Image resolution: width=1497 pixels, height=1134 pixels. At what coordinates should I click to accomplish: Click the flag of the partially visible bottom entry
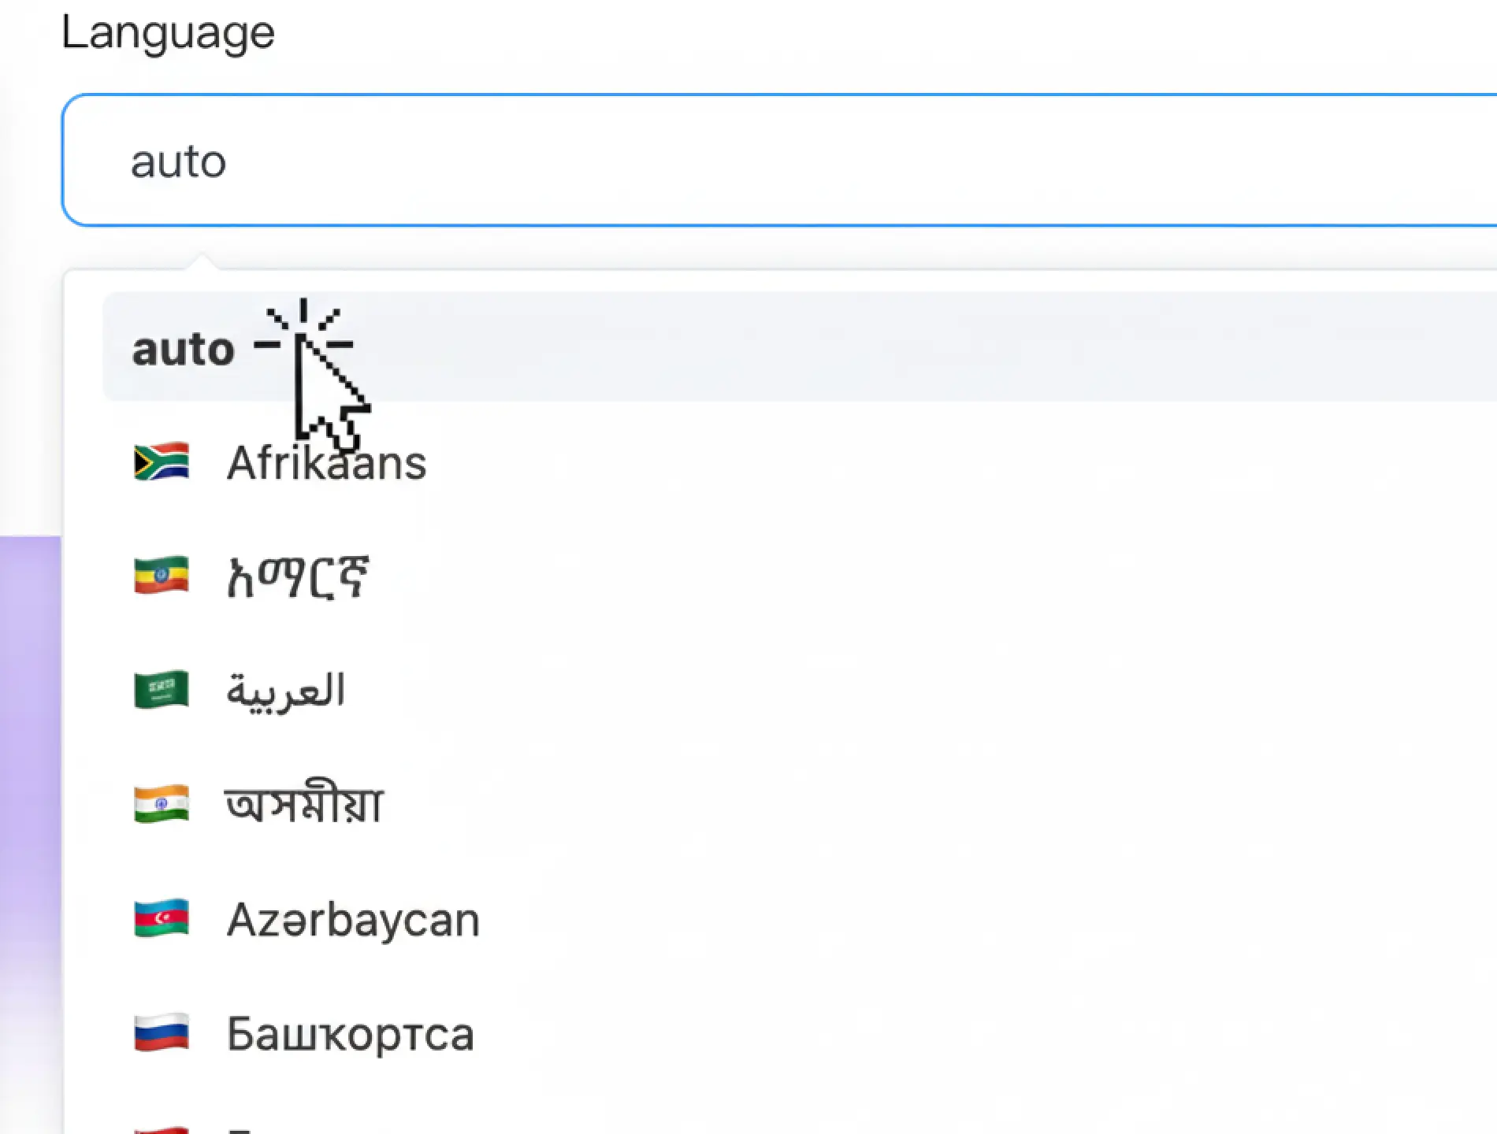pos(162,1126)
